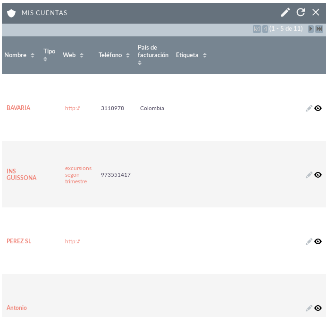
Task: Refresh the Mis Cuentas dashlet
Action: (301, 12)
